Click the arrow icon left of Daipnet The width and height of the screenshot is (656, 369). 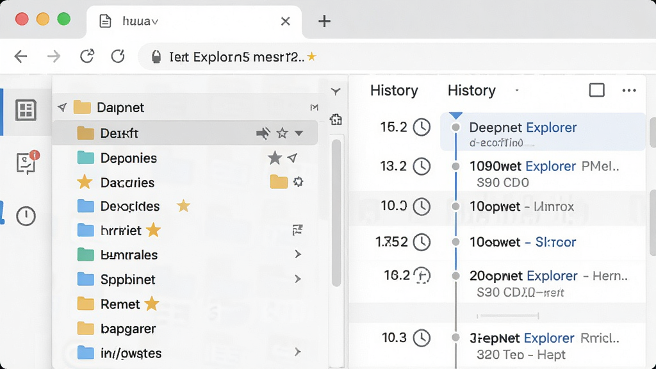(62, 108)
